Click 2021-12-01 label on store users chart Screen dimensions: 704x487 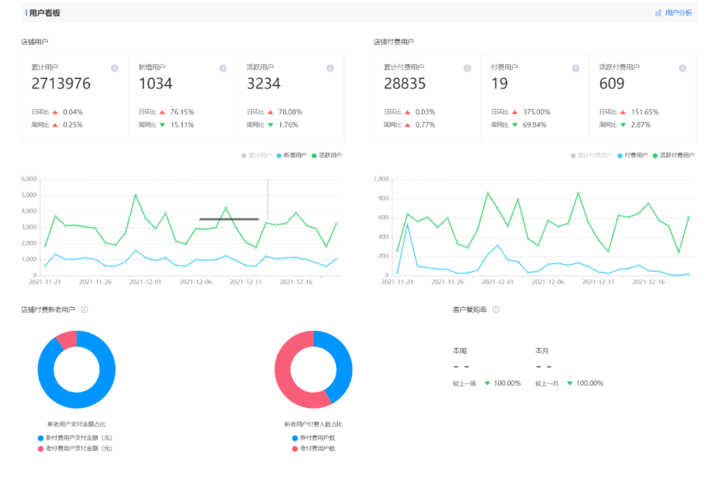[145, 282]
